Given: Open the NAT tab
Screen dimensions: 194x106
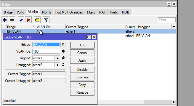Looking at the screenshot, I should tap(102, 12).
